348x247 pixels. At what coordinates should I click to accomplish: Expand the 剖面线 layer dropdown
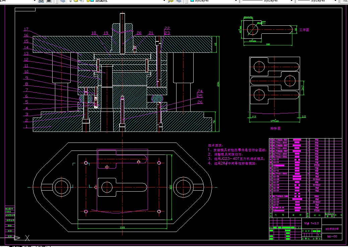[x=164, y=1]
